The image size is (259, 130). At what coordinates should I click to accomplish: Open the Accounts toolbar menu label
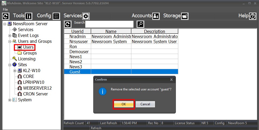pyautogui.click(x=142, y=16)
